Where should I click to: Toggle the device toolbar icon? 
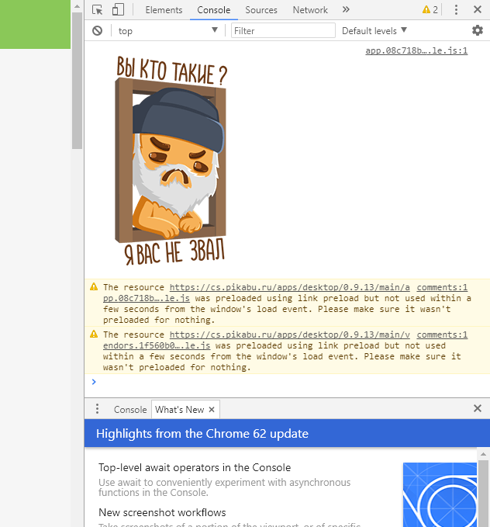point(118,10)
